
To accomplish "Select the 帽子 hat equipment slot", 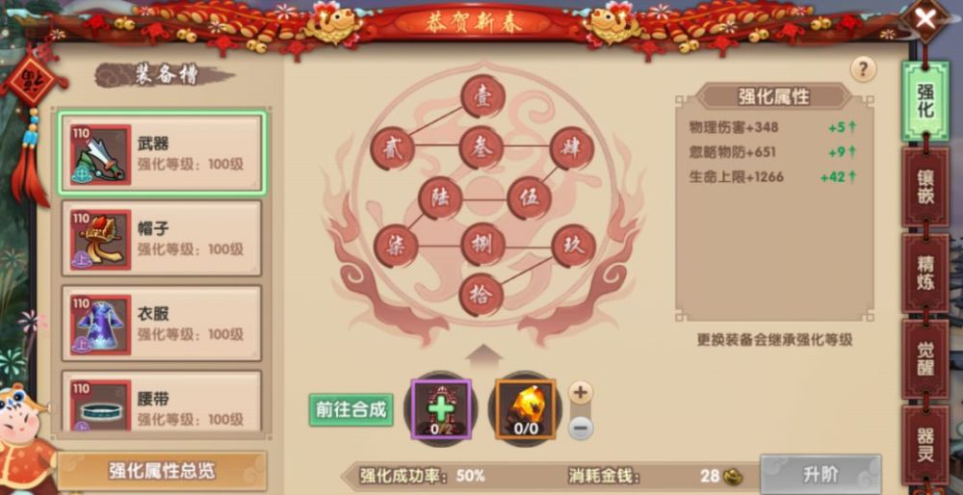I will tap(162, 238).
